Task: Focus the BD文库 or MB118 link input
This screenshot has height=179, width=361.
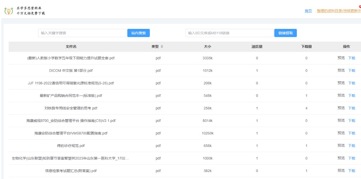Action: click(229, 33)
